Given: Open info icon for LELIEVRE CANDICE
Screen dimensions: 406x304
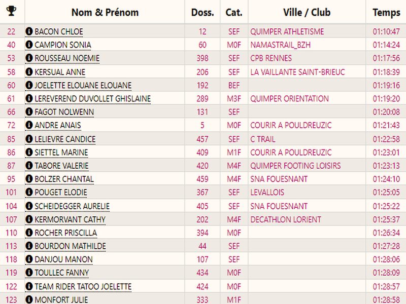Looking at the screenshot, I should point(29,139).
